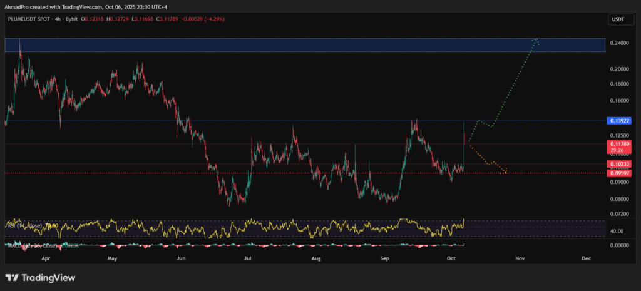The height and width of the screenshot is (291, 641).
Task: Click the open price value O0.12318
Action: click(x=93, y=19)
